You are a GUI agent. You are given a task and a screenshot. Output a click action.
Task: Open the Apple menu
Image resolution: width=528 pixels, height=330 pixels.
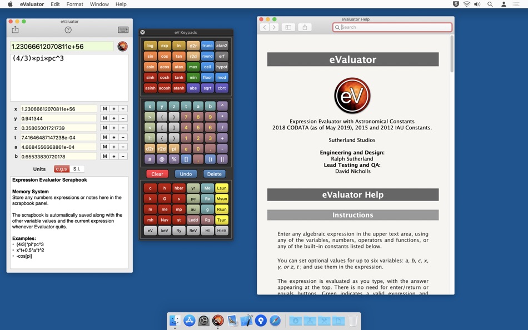10,4
